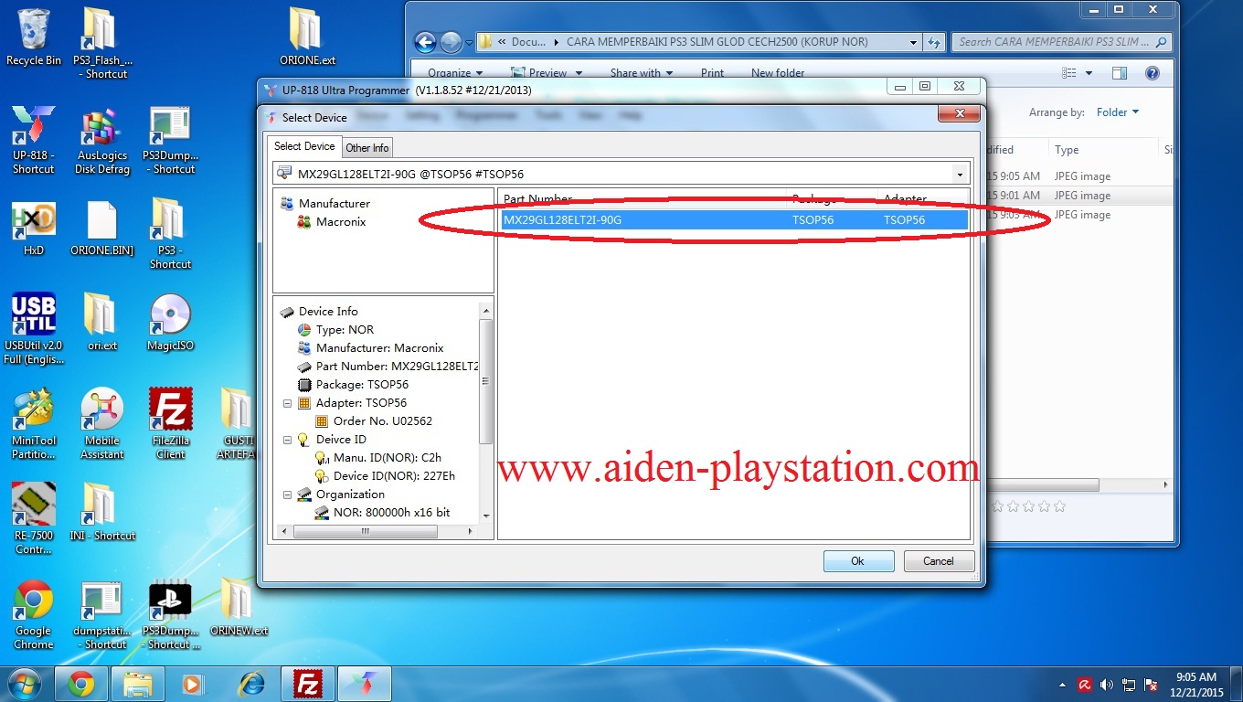Open Arrange by Folder dropdown
This screenshot has width=1243, height=702.
click(1117, 112)
